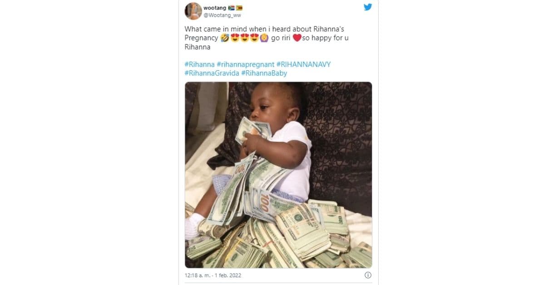Viewport: 545px width, 285px height.
Task: Open the baby with money photo
Action: 278,175
